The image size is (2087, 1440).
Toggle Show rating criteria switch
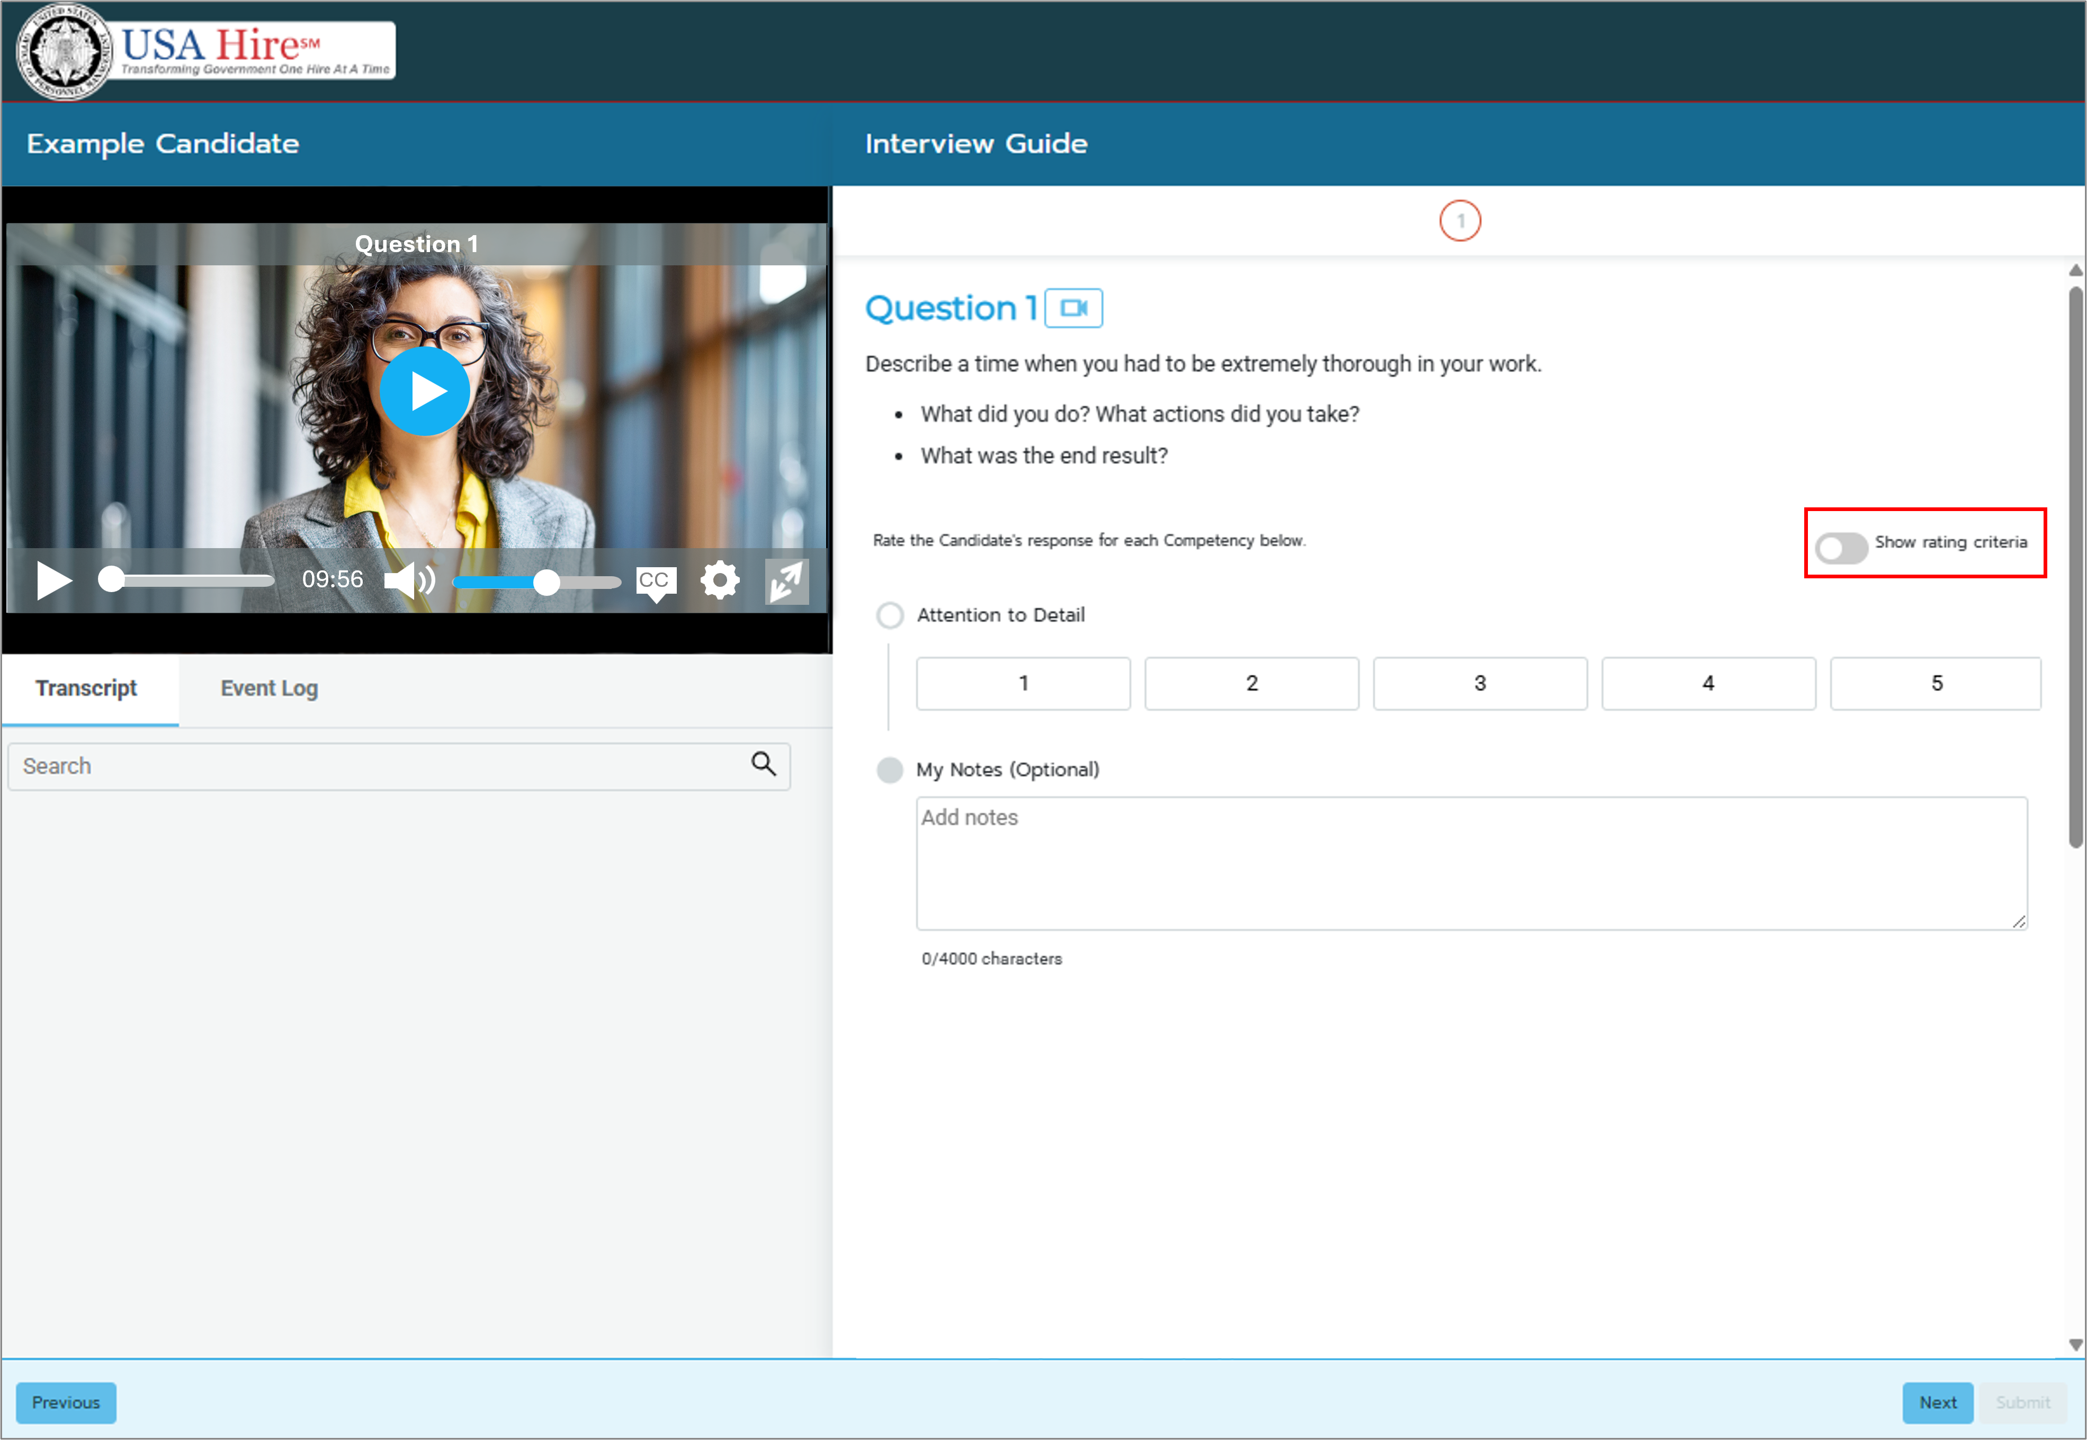[x=1841, y=548]
